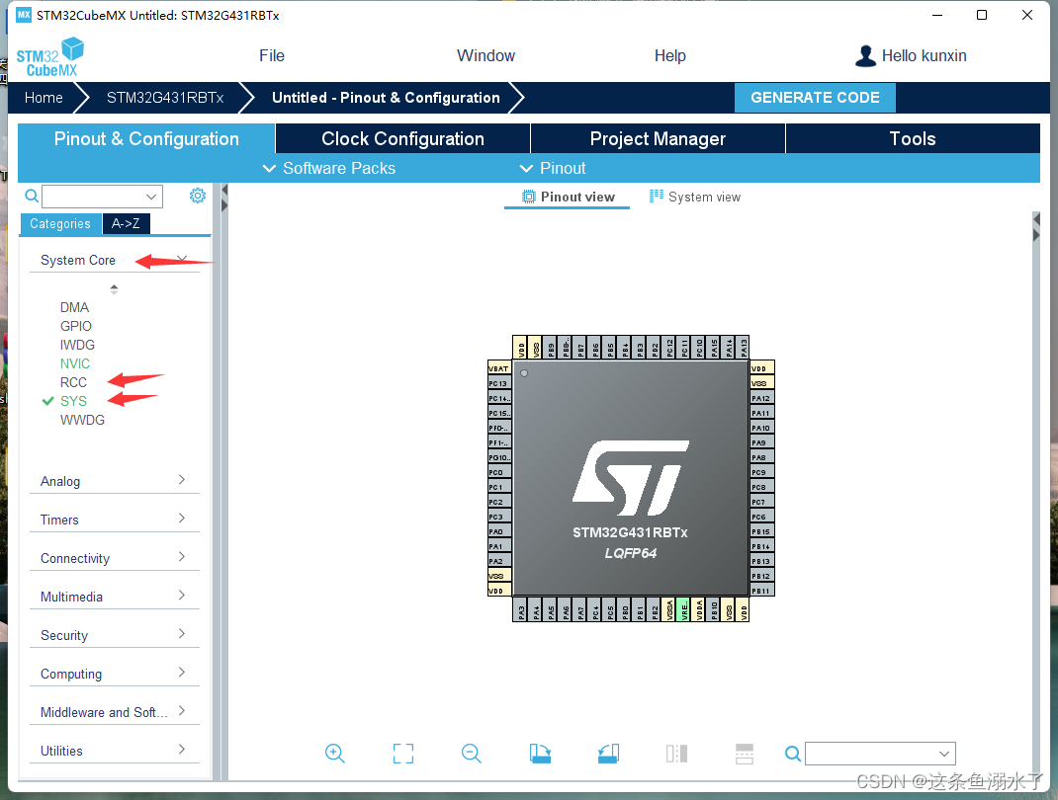Zoom out of the pinout diagram

471,754
